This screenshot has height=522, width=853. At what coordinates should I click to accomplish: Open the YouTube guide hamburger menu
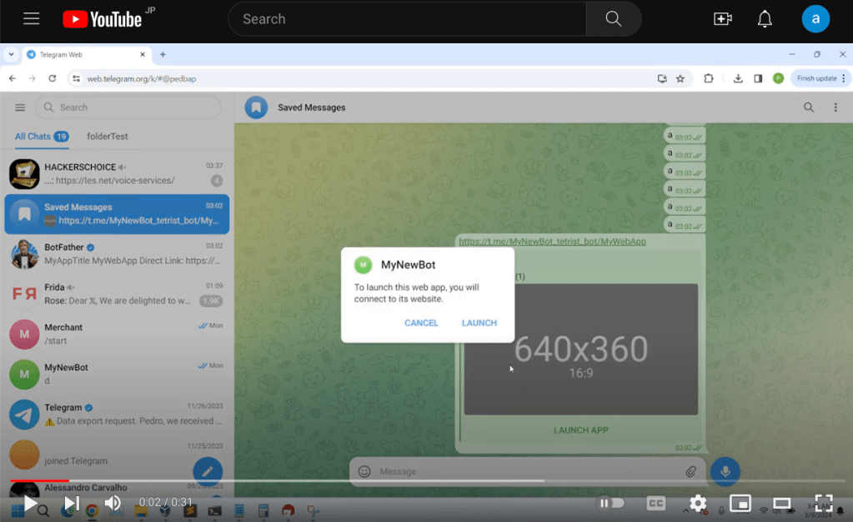[x=32, y=19]
